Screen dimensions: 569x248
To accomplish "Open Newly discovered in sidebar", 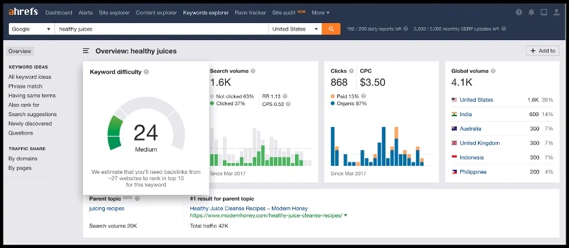I will [x=30, y=124].
